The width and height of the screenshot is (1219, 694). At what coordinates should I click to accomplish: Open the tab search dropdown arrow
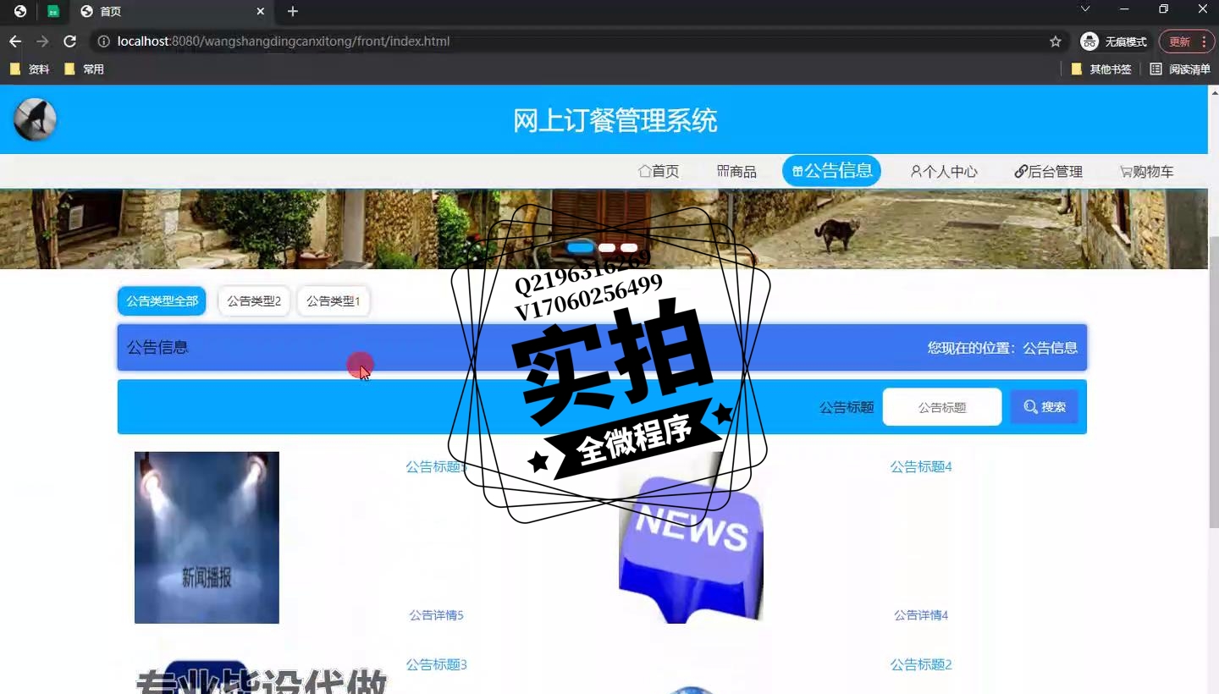point(1085,9)
